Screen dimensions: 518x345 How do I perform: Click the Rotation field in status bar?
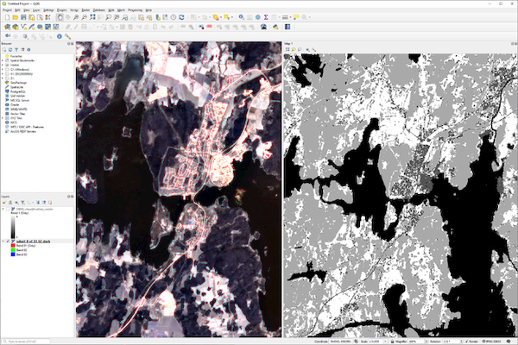(x=453, y=342)
